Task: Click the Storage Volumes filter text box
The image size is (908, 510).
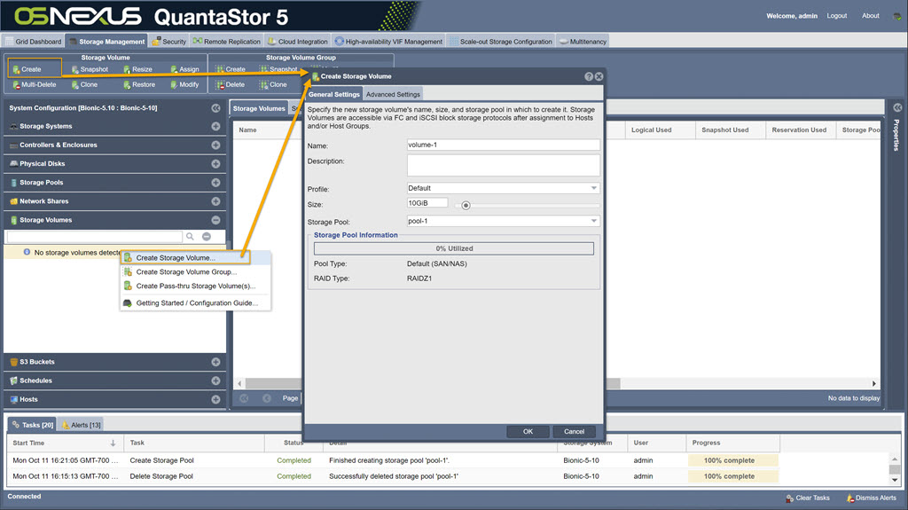Action: pyautogui.click(x=94, y=237)
